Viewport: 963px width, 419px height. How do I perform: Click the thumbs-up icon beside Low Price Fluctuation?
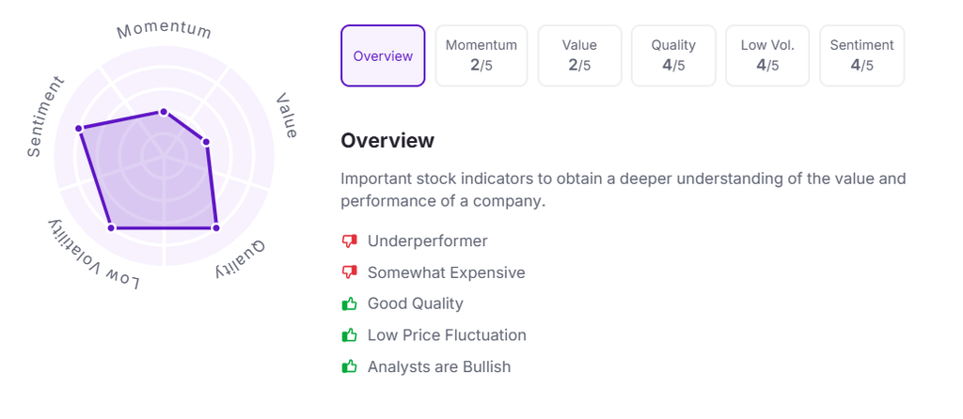pos(350,335)
